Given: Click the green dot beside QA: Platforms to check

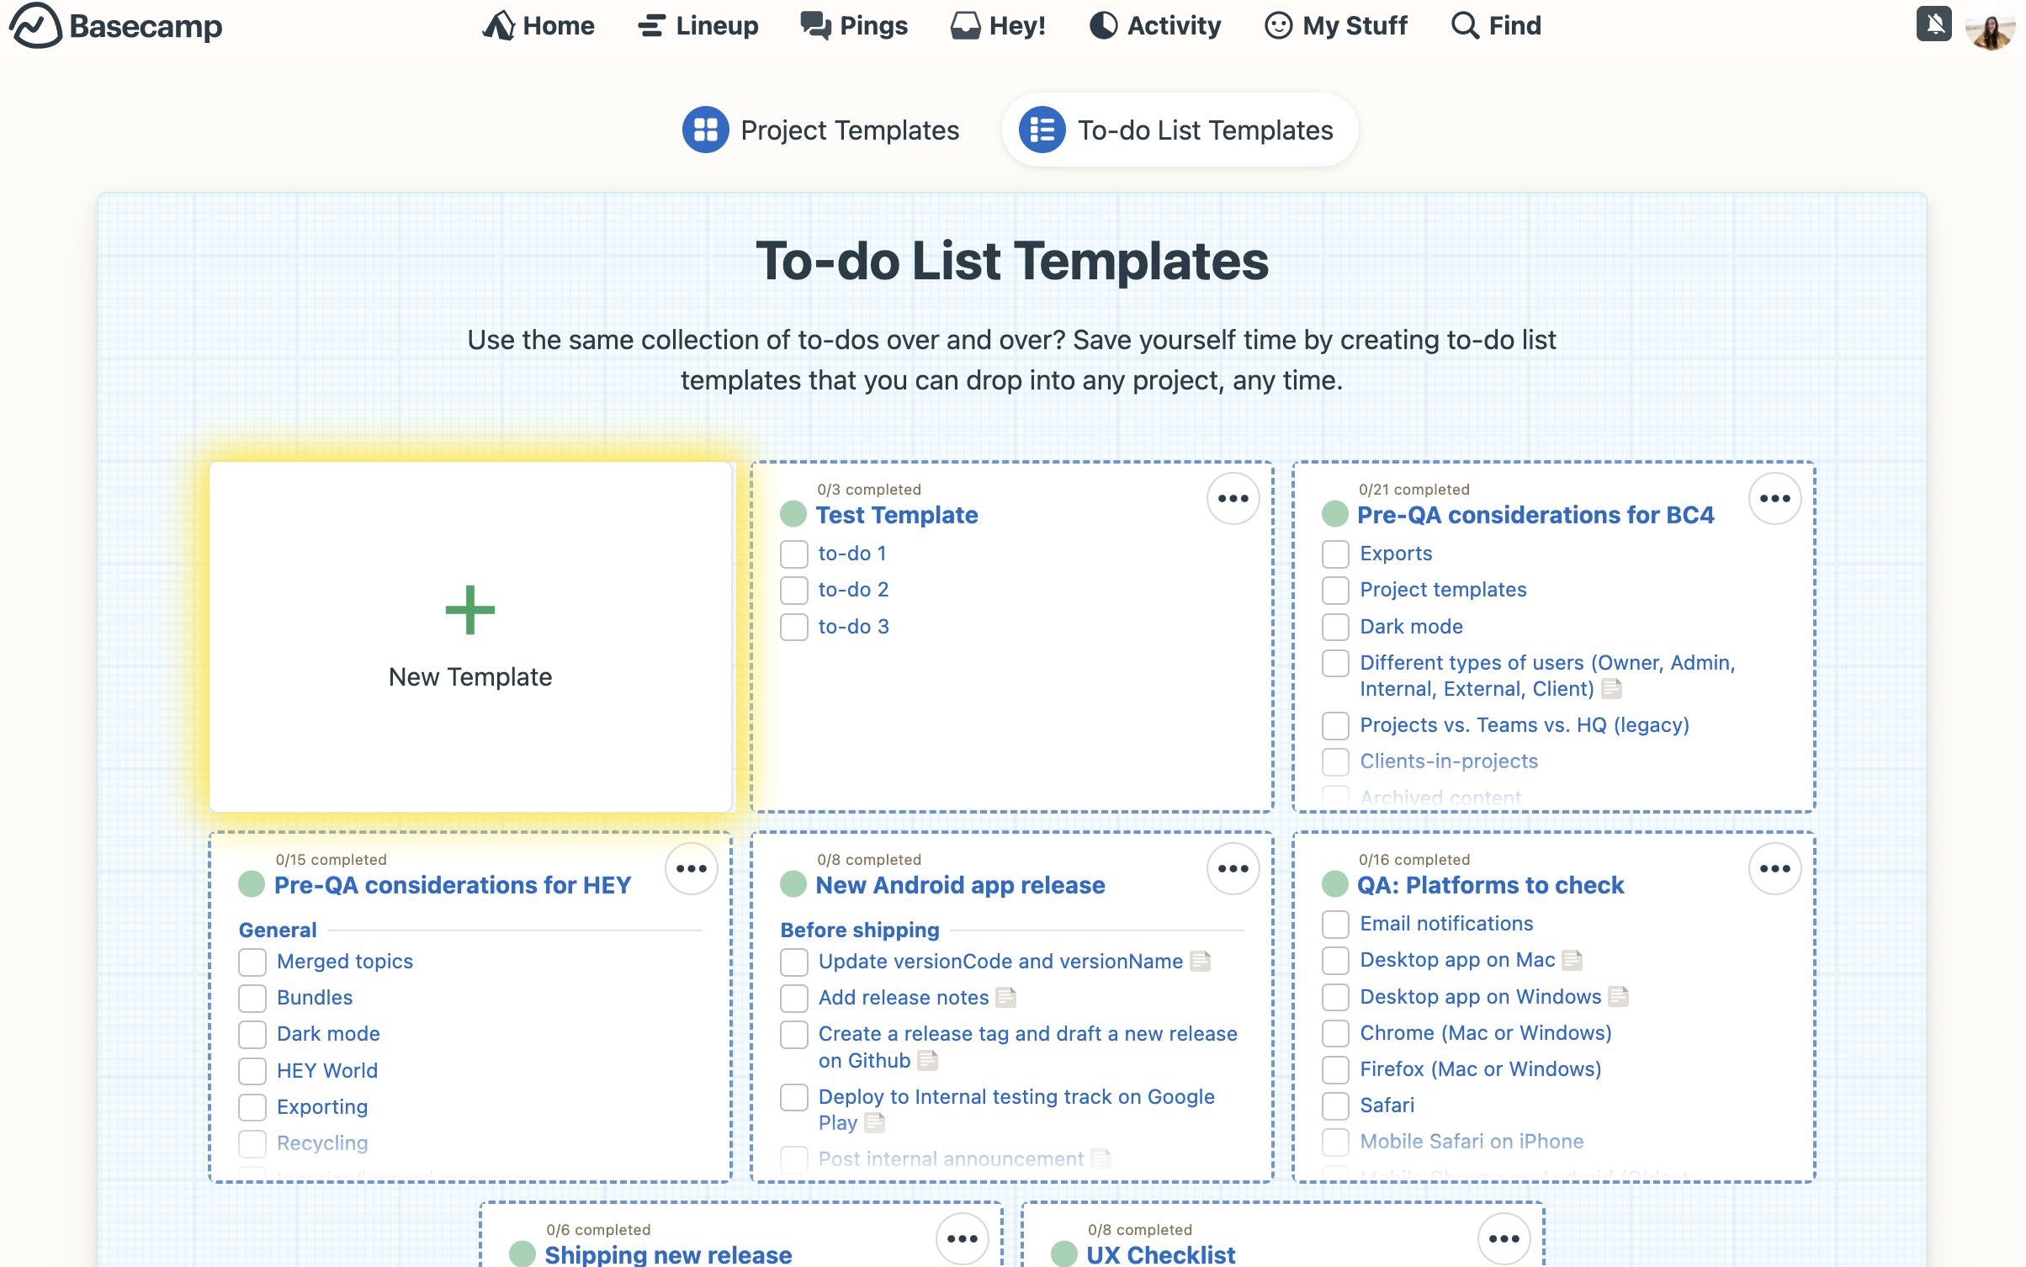Looking at the screenshot, I should (1335, 884).
